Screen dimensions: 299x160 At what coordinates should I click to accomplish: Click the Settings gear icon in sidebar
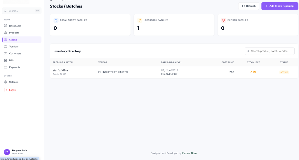pos(6,82)
